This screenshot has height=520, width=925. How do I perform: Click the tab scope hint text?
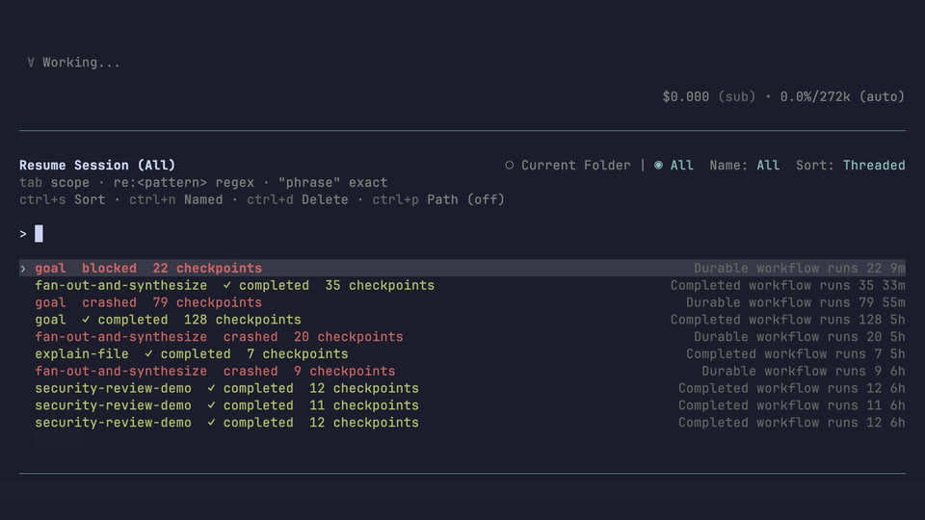pos(54,182)
